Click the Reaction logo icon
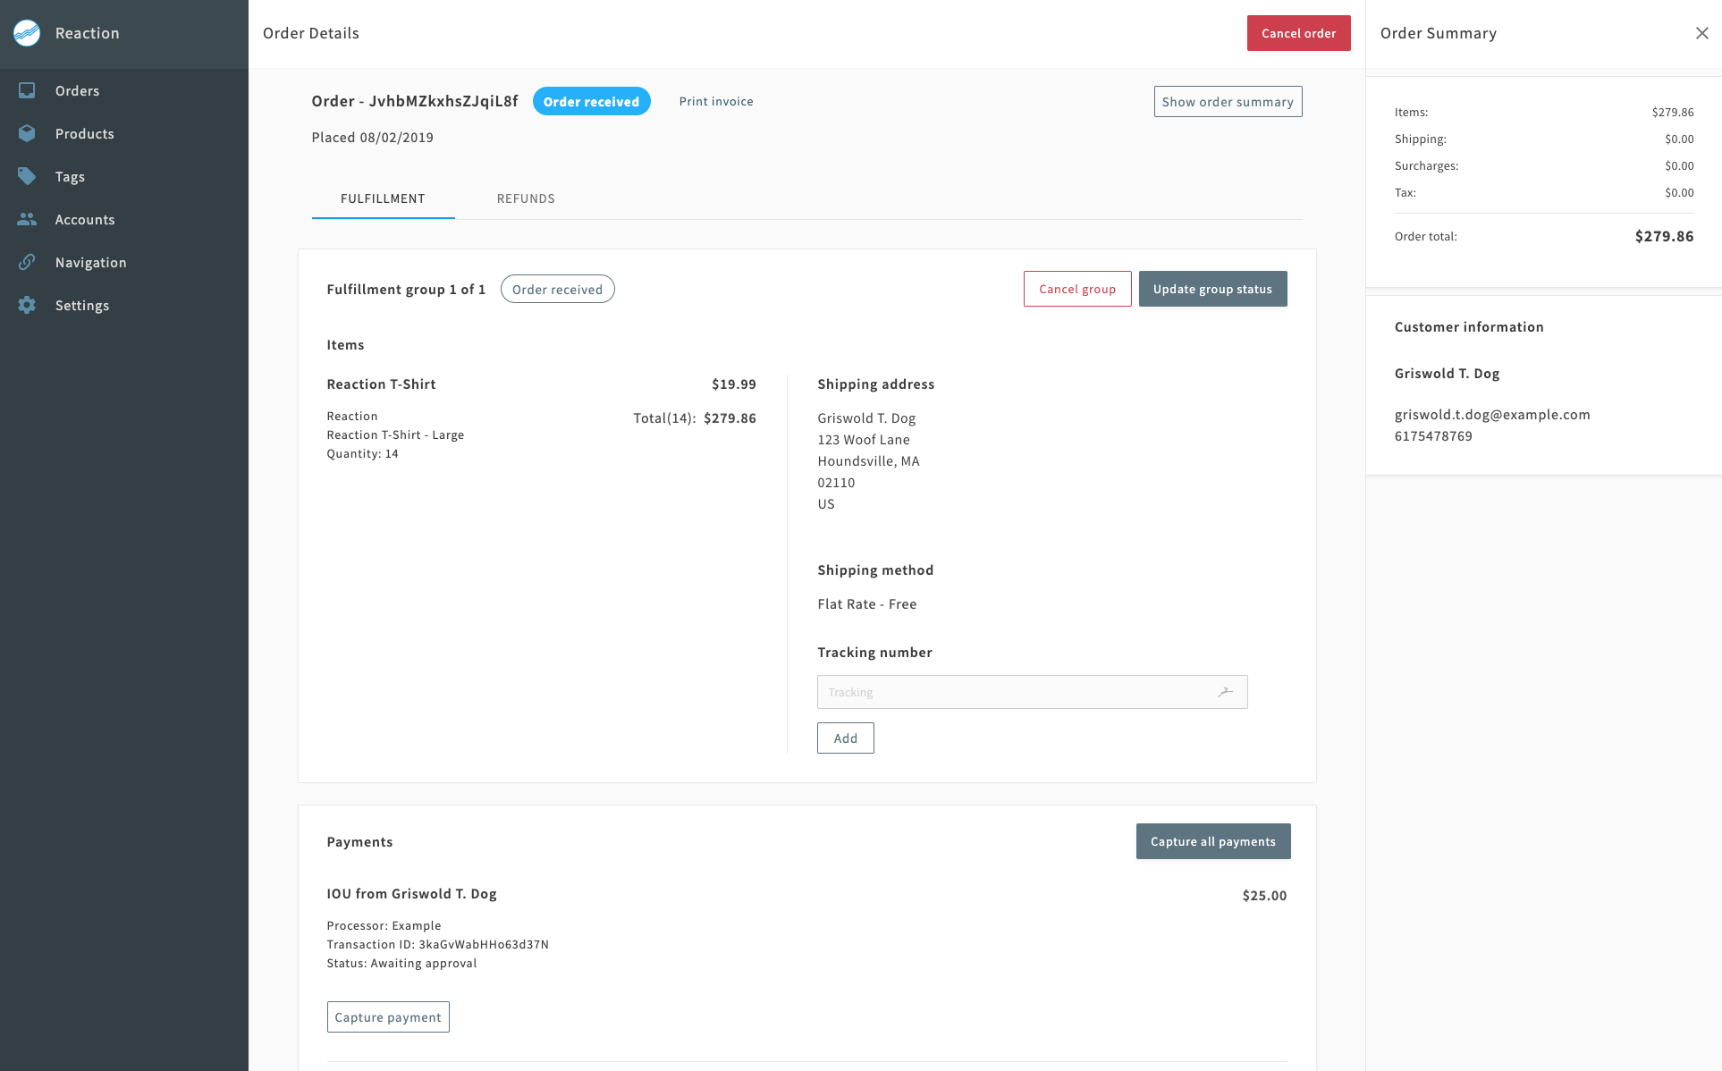This screenshot has width=1722, height=1071. click(x=27, y=33)
